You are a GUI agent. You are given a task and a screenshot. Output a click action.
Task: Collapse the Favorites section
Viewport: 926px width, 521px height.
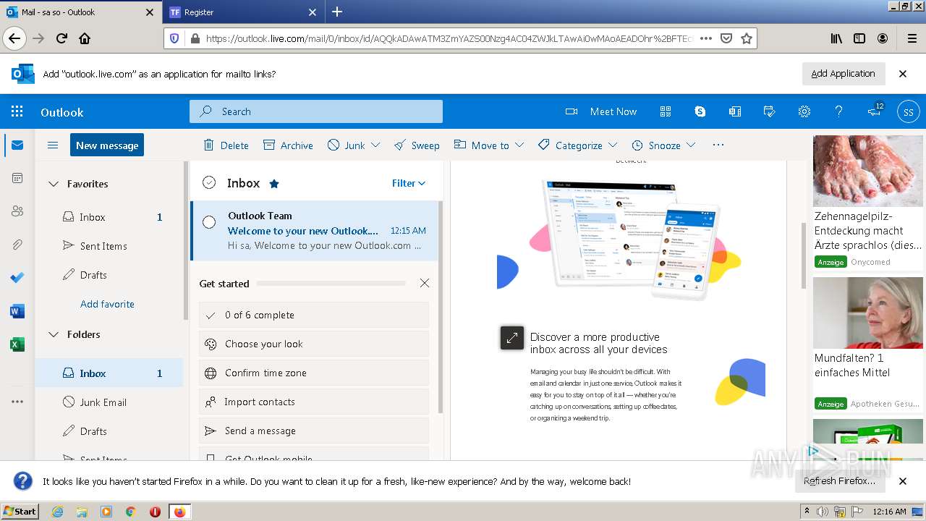coord(53,184)
